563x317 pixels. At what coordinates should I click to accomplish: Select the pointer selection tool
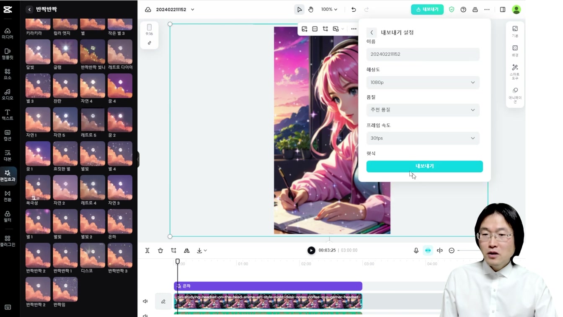[x=299, y=10]
